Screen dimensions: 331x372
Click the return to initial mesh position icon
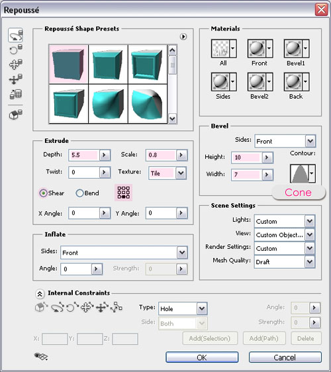point(16,114)
